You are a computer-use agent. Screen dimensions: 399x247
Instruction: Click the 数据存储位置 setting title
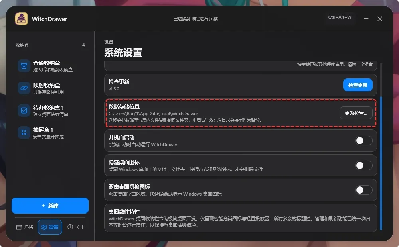click(x=124, y=106)
